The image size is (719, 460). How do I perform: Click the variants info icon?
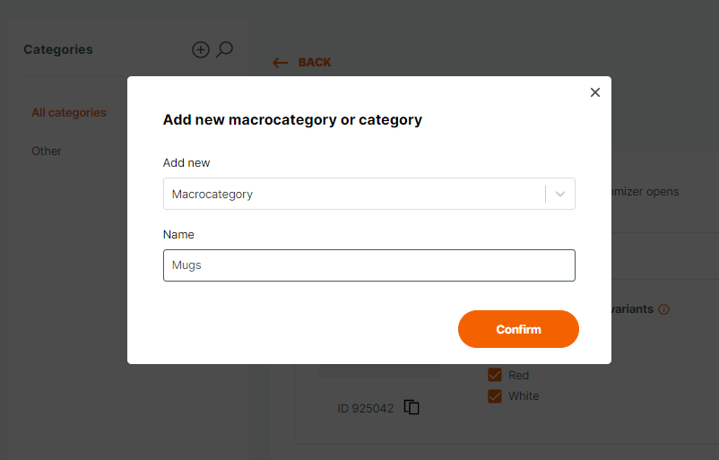(x=663, y=309)
